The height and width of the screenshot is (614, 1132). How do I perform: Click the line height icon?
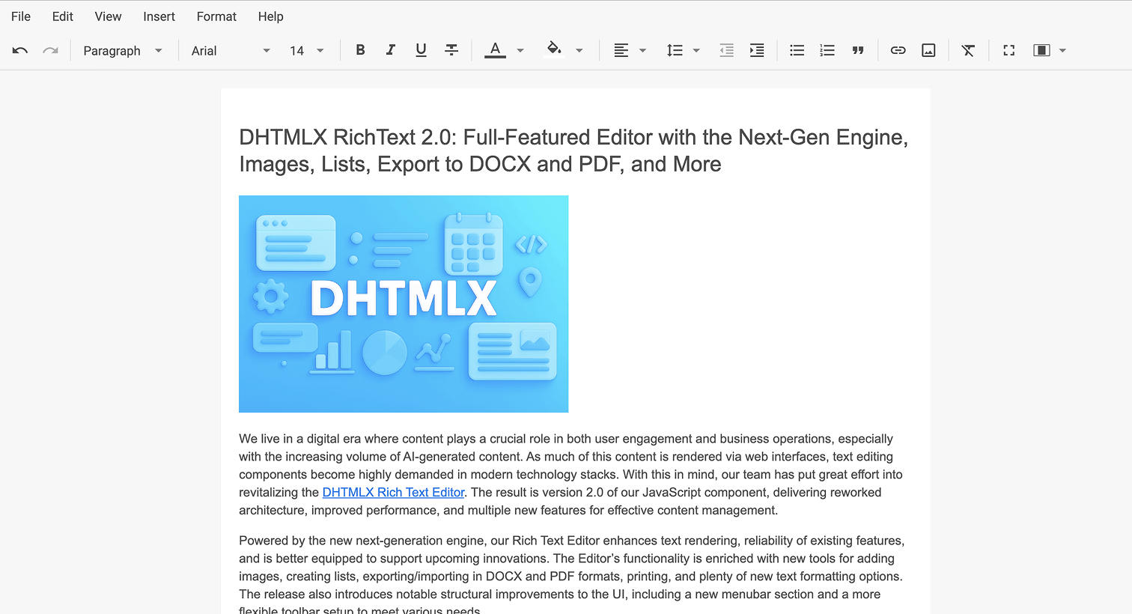click(675, 50)
